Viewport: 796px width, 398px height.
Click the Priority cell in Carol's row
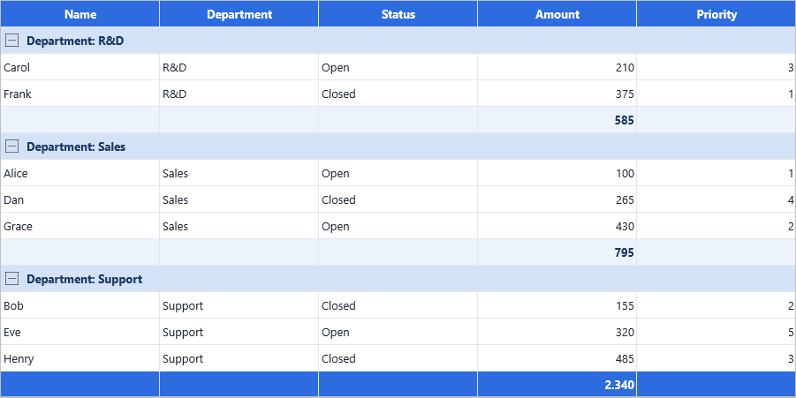[x=716, y=67]
